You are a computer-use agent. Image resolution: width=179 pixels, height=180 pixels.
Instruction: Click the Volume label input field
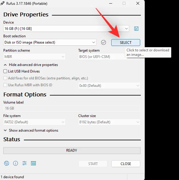[72, 108]
